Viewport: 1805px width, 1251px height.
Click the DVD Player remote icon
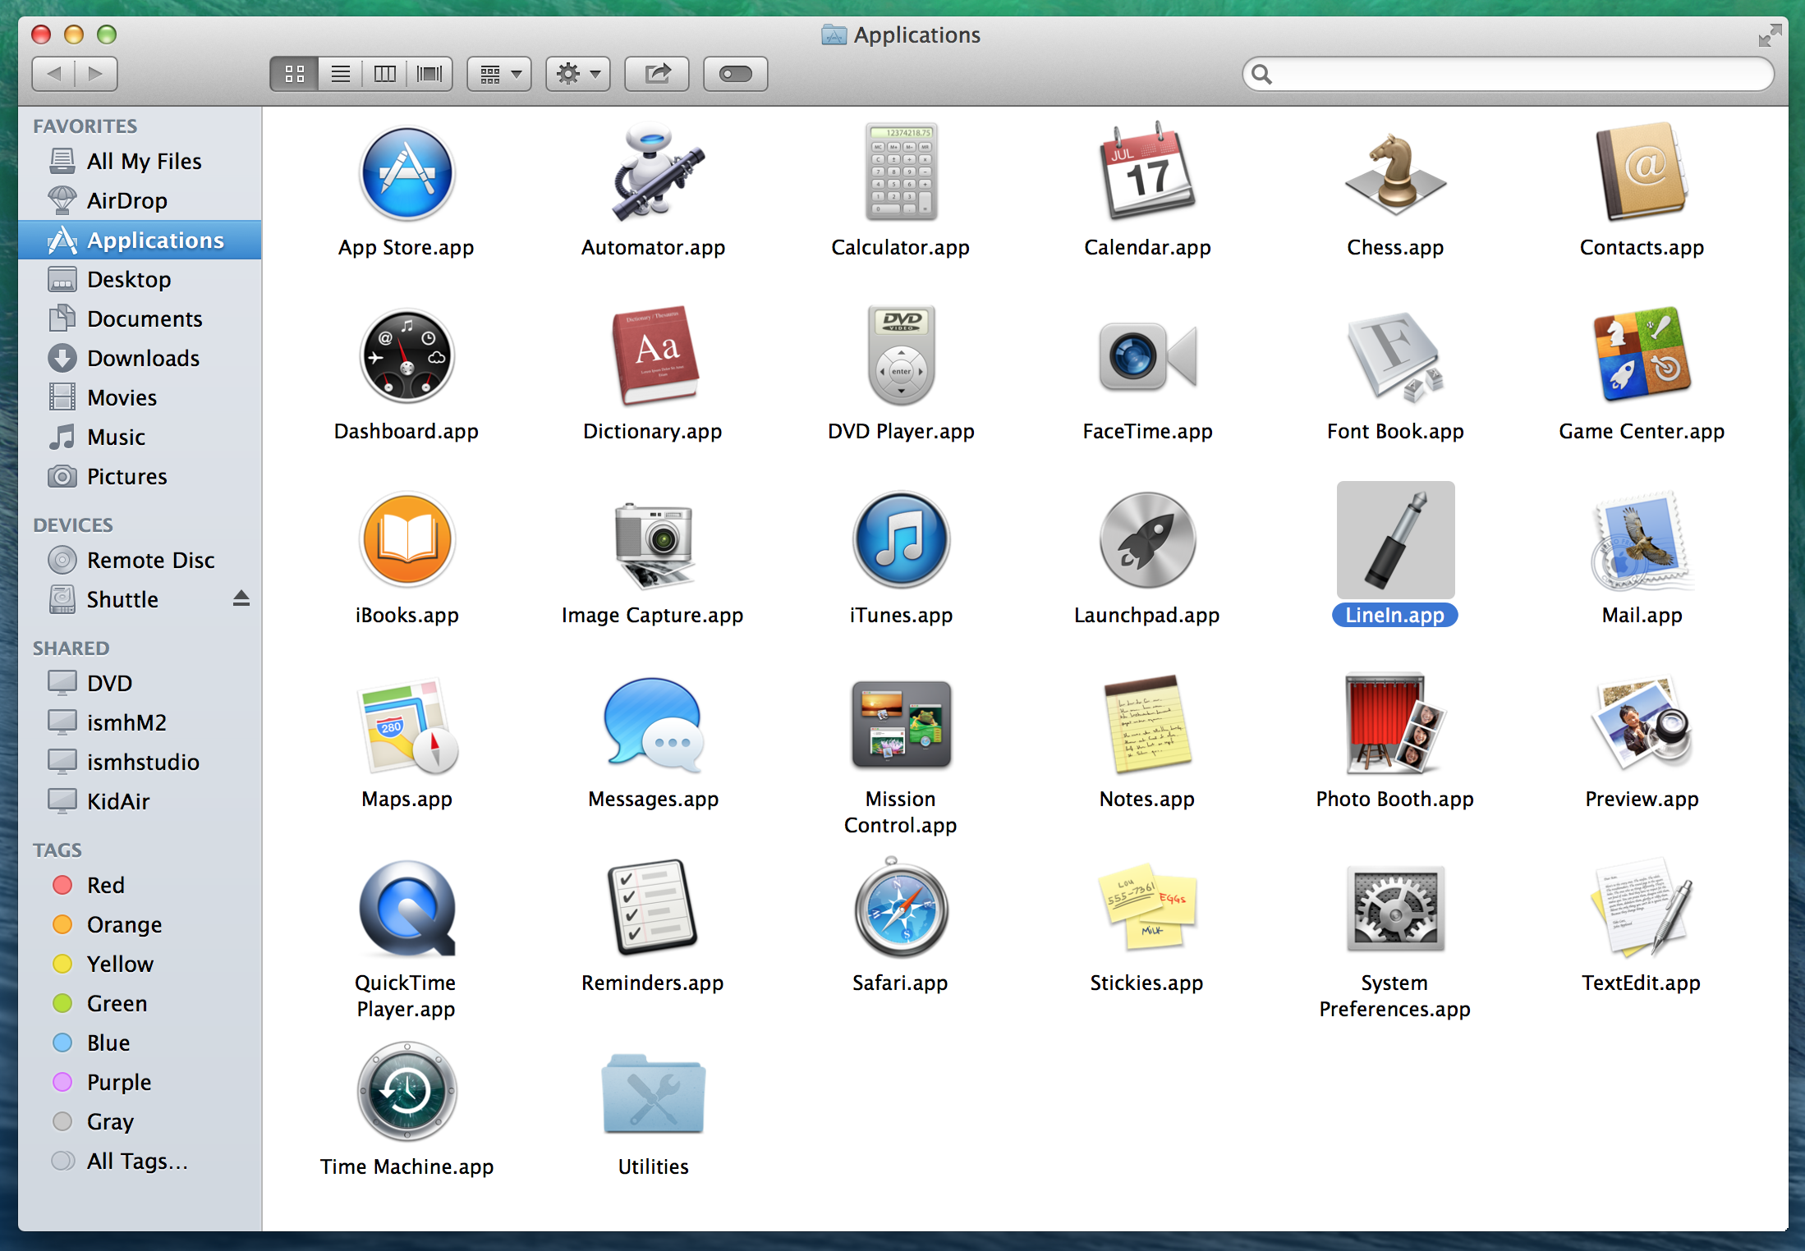(901, 355)
